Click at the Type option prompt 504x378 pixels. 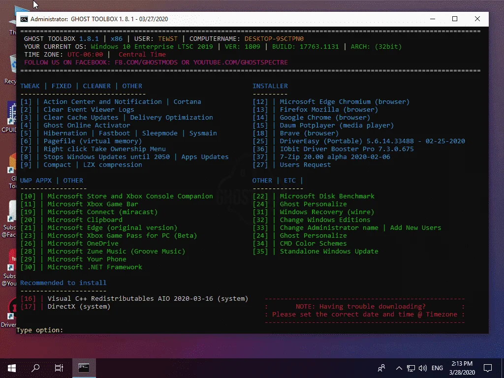pos(40,330)
